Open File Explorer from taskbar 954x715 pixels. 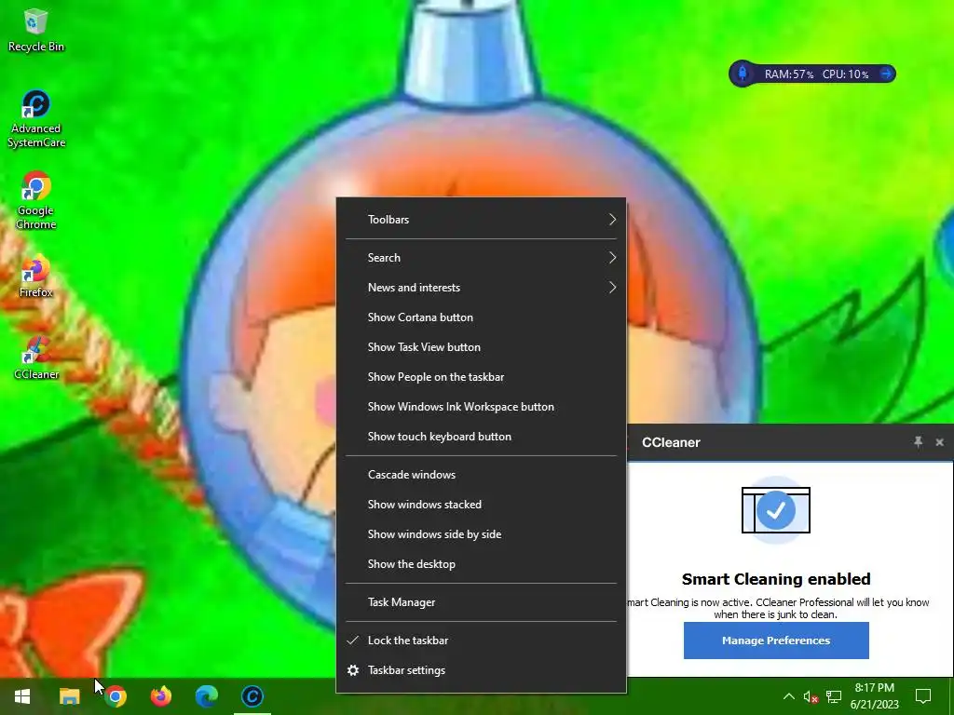coord(69,696)
